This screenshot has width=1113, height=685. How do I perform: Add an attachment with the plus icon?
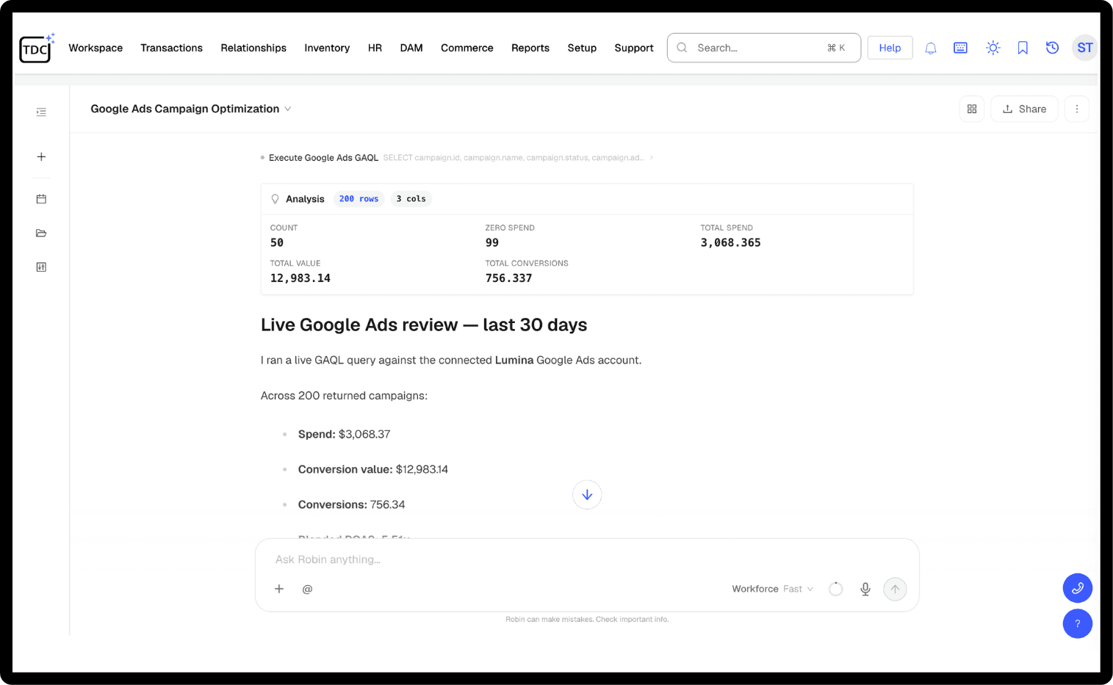tap(279, 589)
